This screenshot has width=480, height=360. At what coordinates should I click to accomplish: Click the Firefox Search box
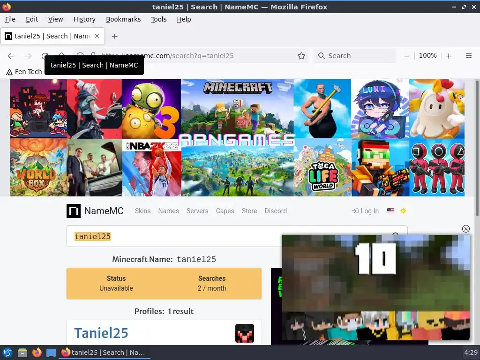click(354, 56)
